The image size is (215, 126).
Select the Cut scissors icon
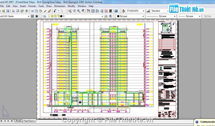click(32, 11)
